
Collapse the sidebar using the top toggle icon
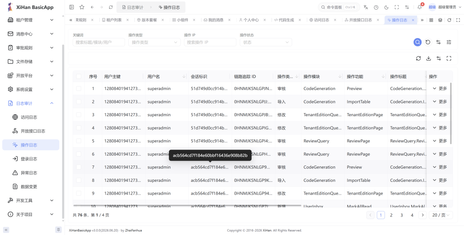tap(72, 7)
